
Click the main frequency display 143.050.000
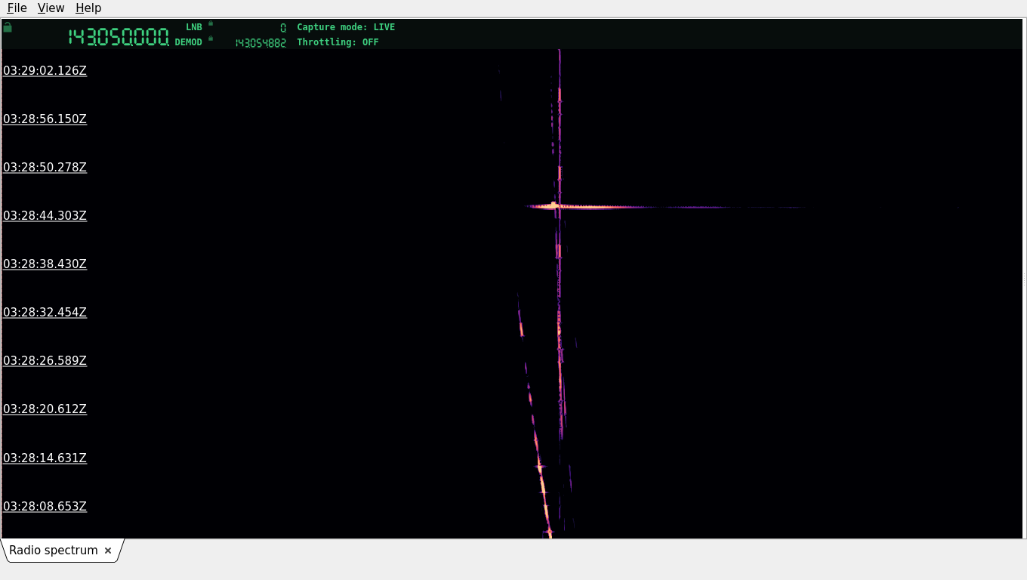point(119,37)
